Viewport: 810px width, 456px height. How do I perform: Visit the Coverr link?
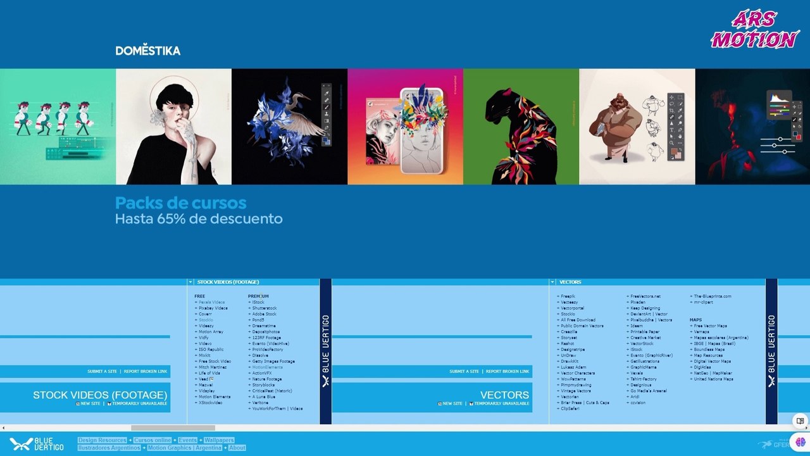(x=205, y=314)
